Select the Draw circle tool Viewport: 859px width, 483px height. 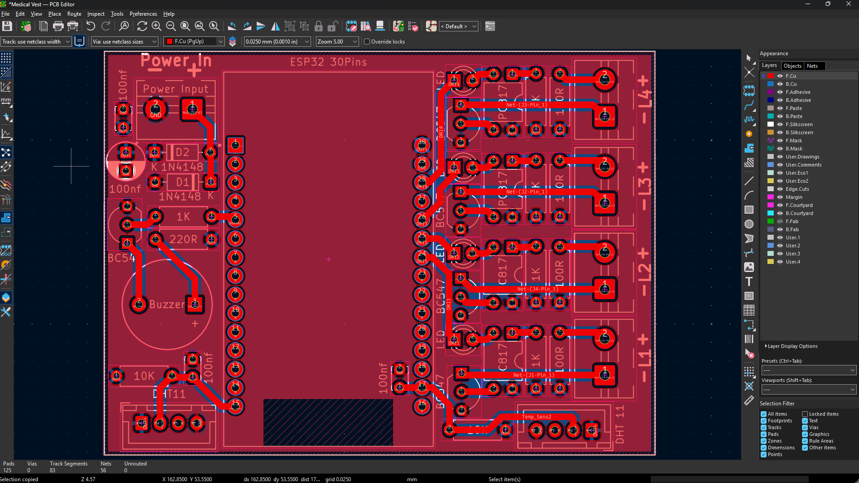tap(749, 224)
